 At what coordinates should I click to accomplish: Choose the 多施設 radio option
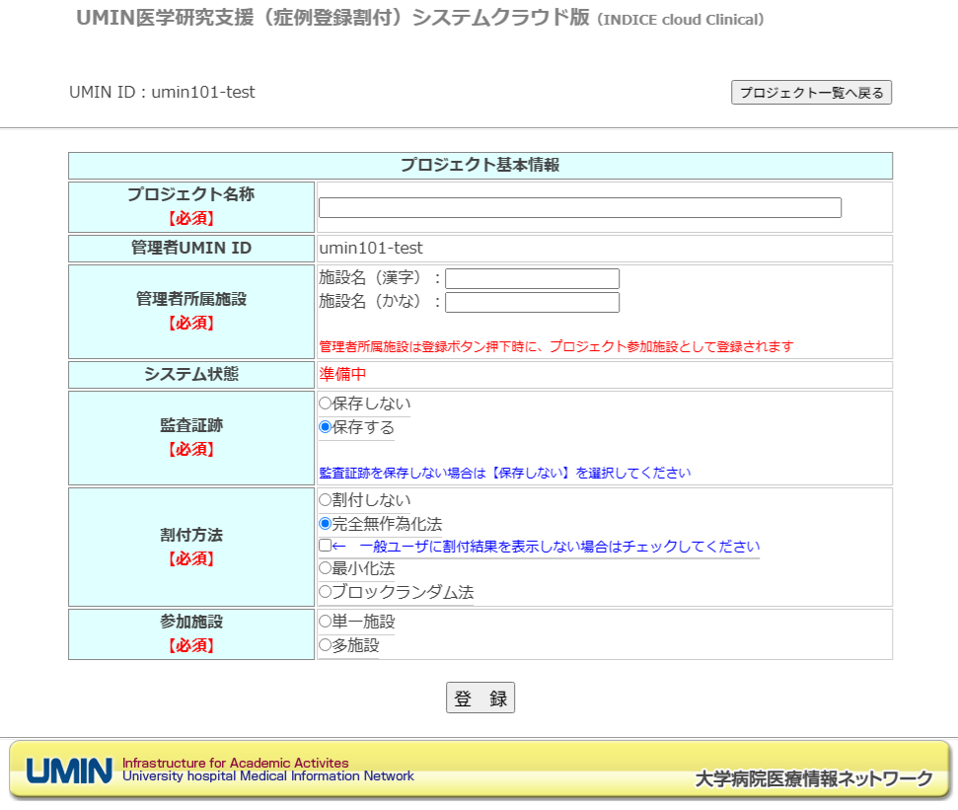[326, 645]
